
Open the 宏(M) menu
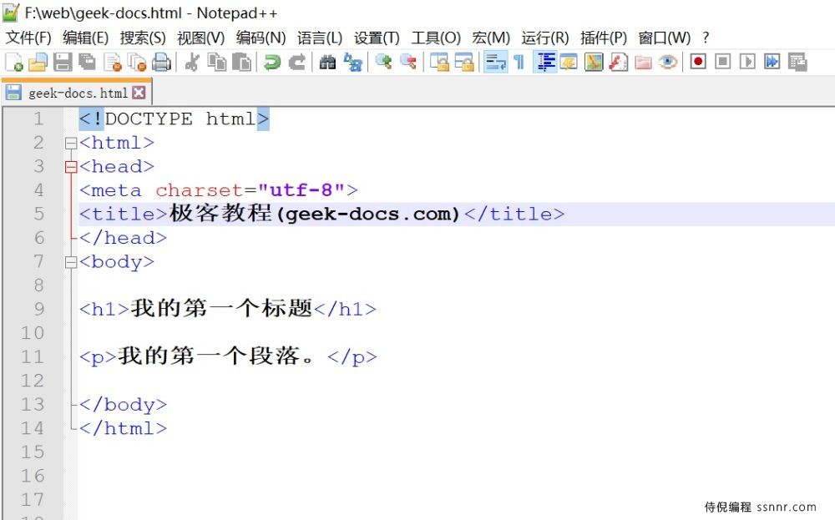[491, 38]
